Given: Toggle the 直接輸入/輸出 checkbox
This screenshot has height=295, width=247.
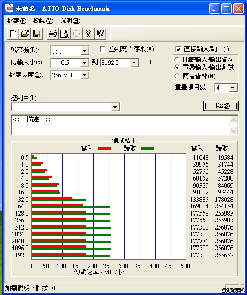Looking at the screenshot, I should 178,50.
